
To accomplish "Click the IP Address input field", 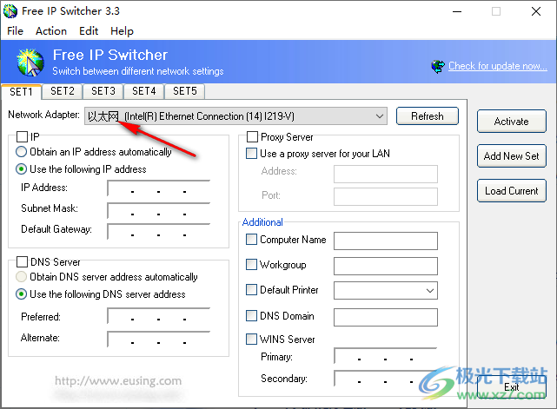I will pos(159,188).
